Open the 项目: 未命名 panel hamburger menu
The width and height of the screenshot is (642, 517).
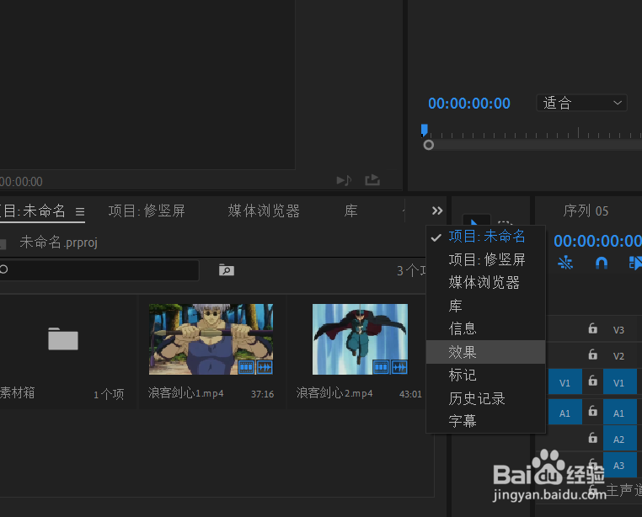coord(80,211)
